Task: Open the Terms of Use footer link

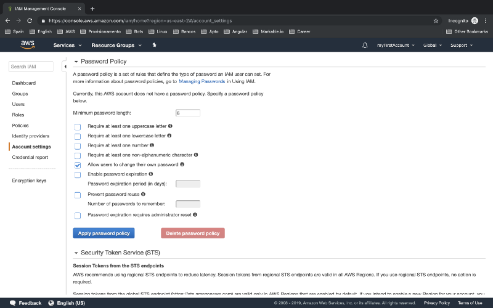Action: coord(470,303)
